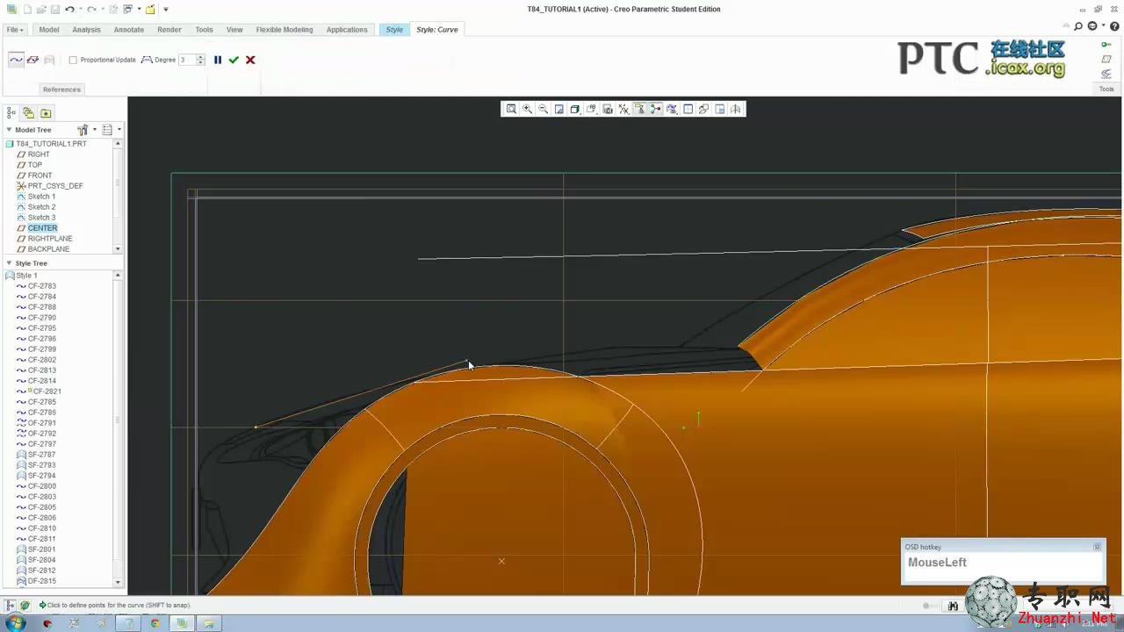The image size is (1124, 632).
Task: Select PRT_CSYS_DEF in the Model Tree
Action: (55, 186)
